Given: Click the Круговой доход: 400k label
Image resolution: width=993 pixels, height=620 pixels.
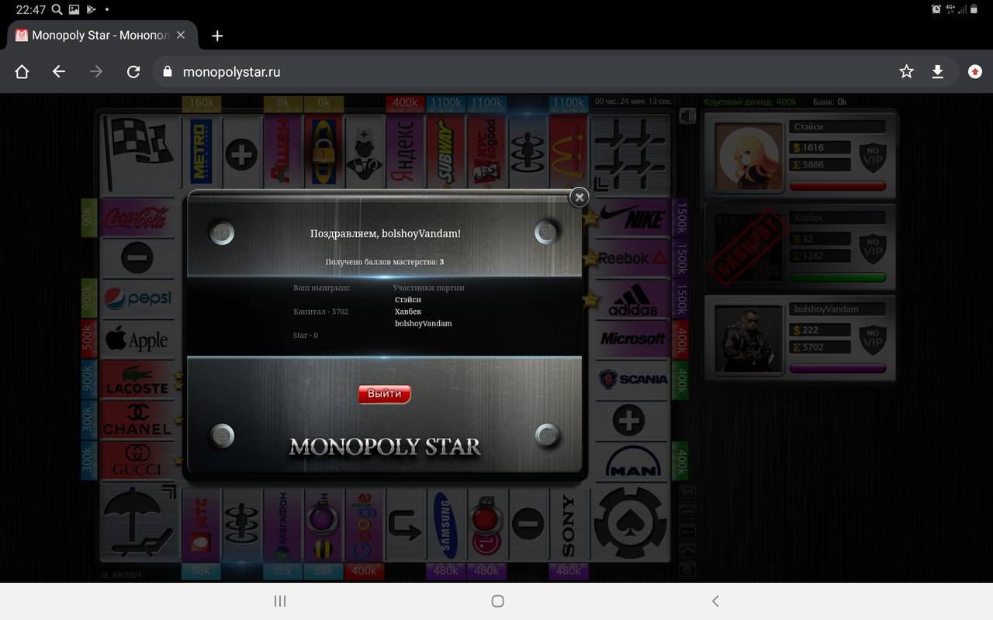Looking at the screenshot, I should (x=750, y=102).
